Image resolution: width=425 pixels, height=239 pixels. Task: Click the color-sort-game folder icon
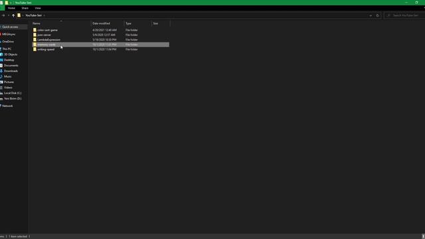(35, 30)
